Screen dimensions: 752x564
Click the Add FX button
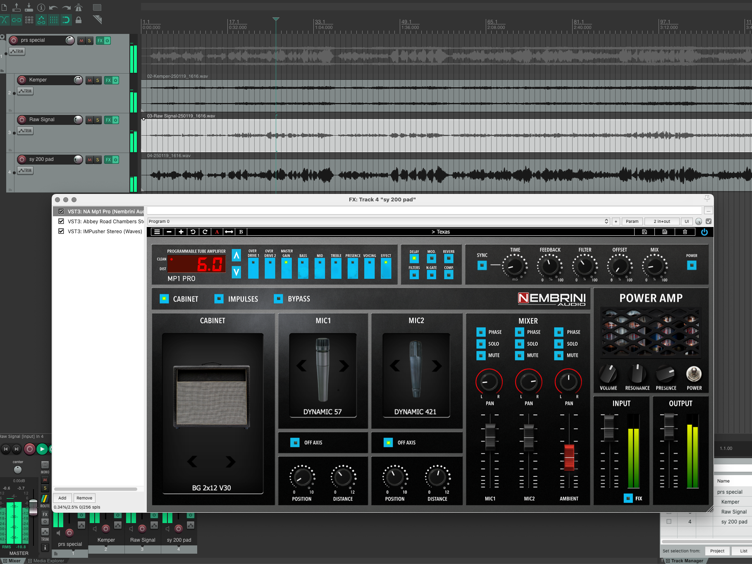coord(62,498)
